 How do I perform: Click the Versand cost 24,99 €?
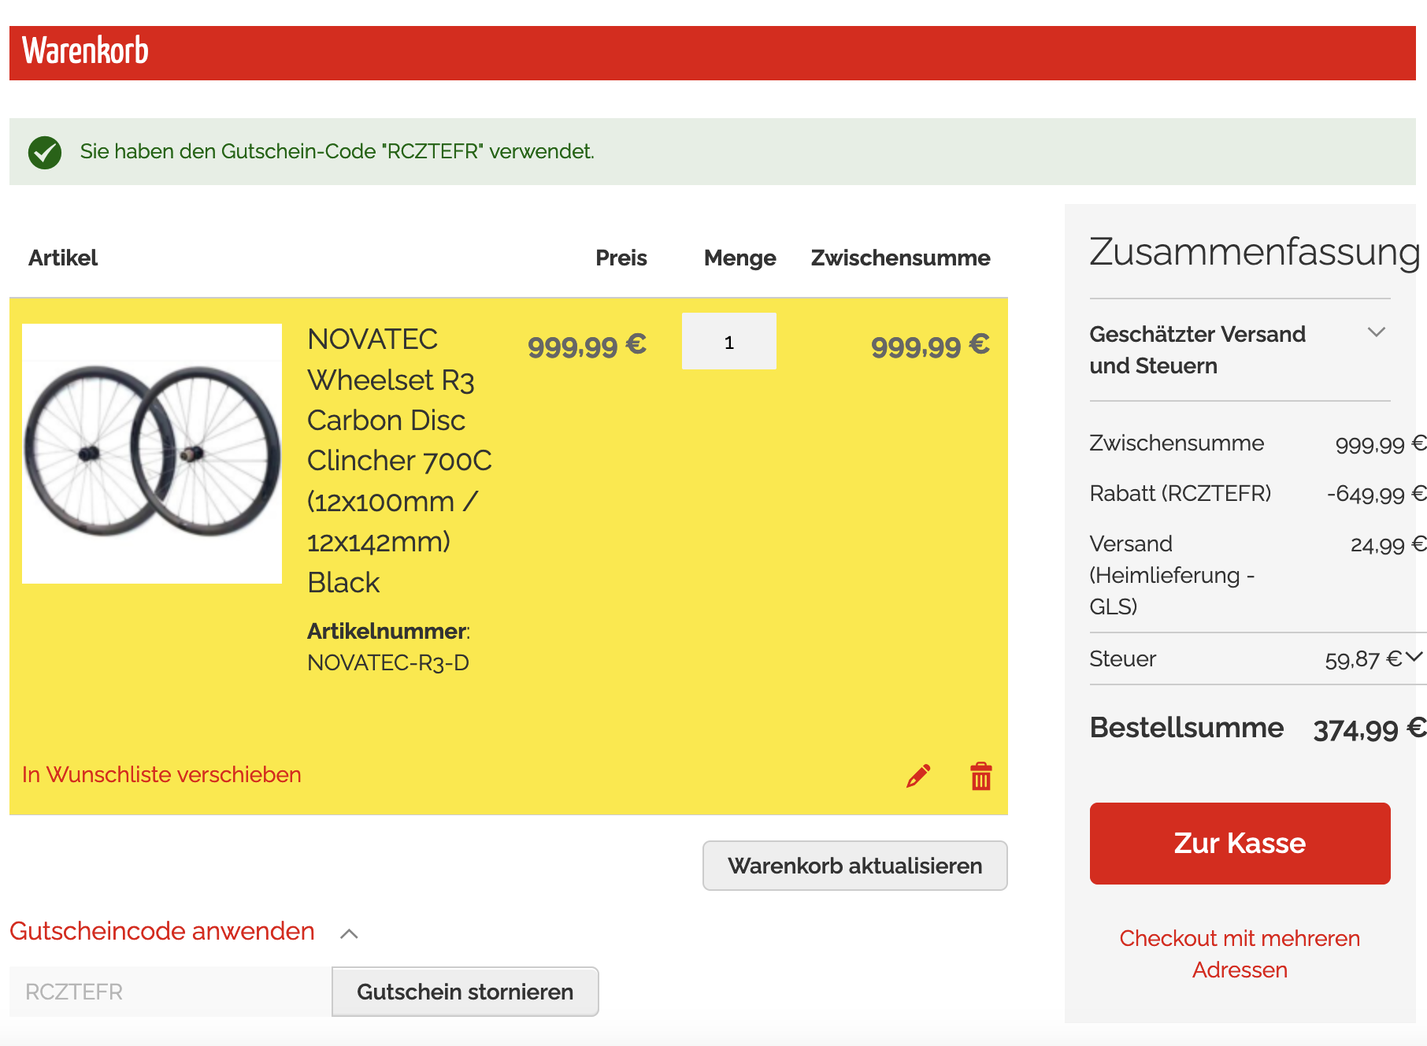pos(1388,544)
